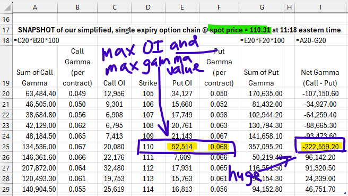Select Put OI value 34,127
The image size is (348, 196).
(x=182, y=93)
